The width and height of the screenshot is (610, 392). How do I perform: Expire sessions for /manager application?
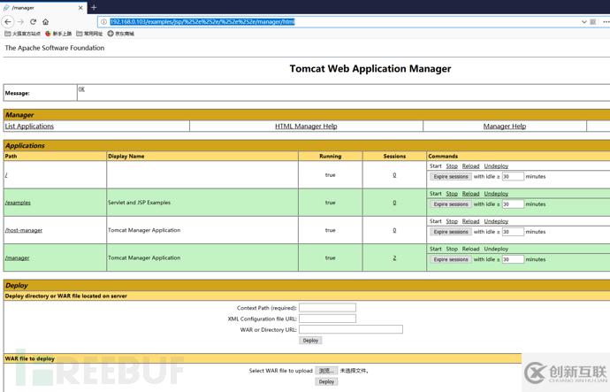451,259
